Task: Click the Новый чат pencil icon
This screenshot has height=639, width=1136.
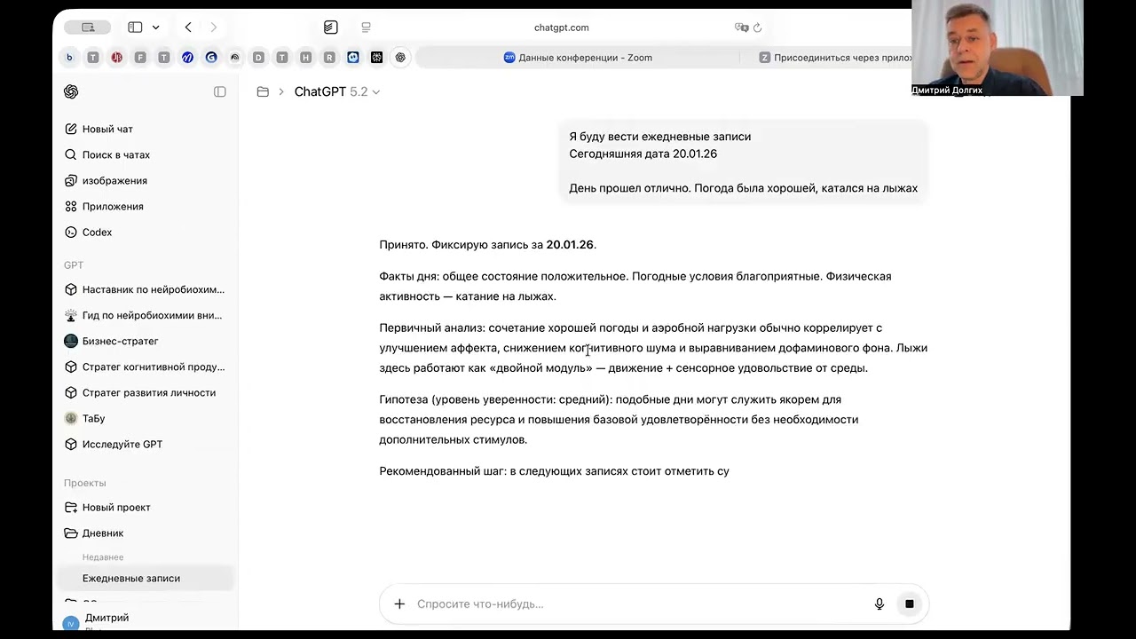Action: (71, 129)
